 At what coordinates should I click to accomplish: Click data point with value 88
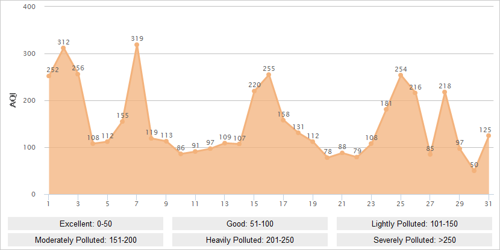342,153
